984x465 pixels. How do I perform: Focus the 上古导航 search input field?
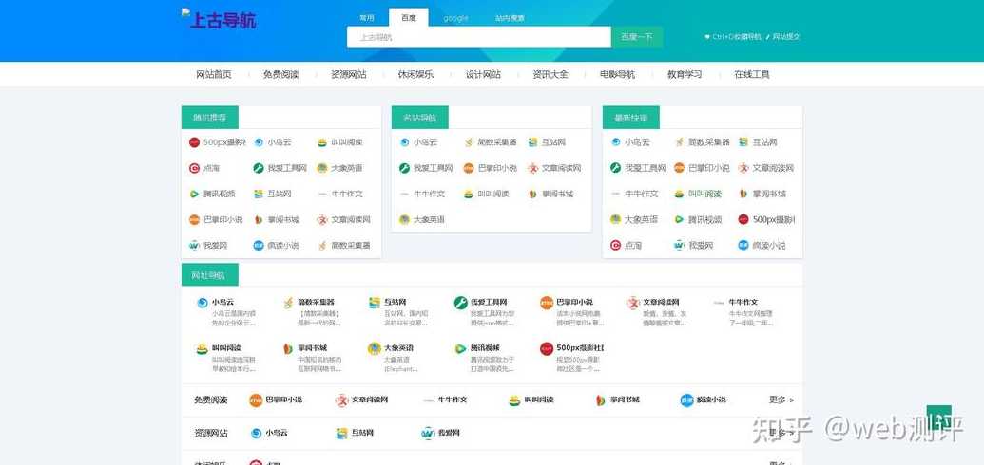[x=479, y=37]
